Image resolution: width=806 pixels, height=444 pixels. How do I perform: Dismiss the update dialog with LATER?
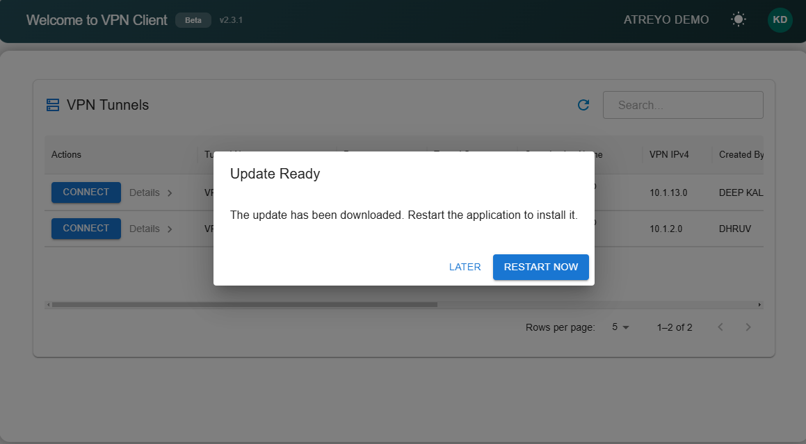[465, 267]
